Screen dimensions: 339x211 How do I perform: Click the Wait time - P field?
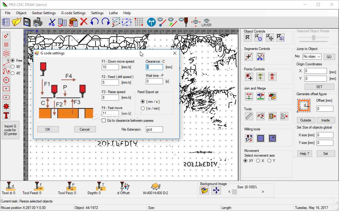pos(154,81)
